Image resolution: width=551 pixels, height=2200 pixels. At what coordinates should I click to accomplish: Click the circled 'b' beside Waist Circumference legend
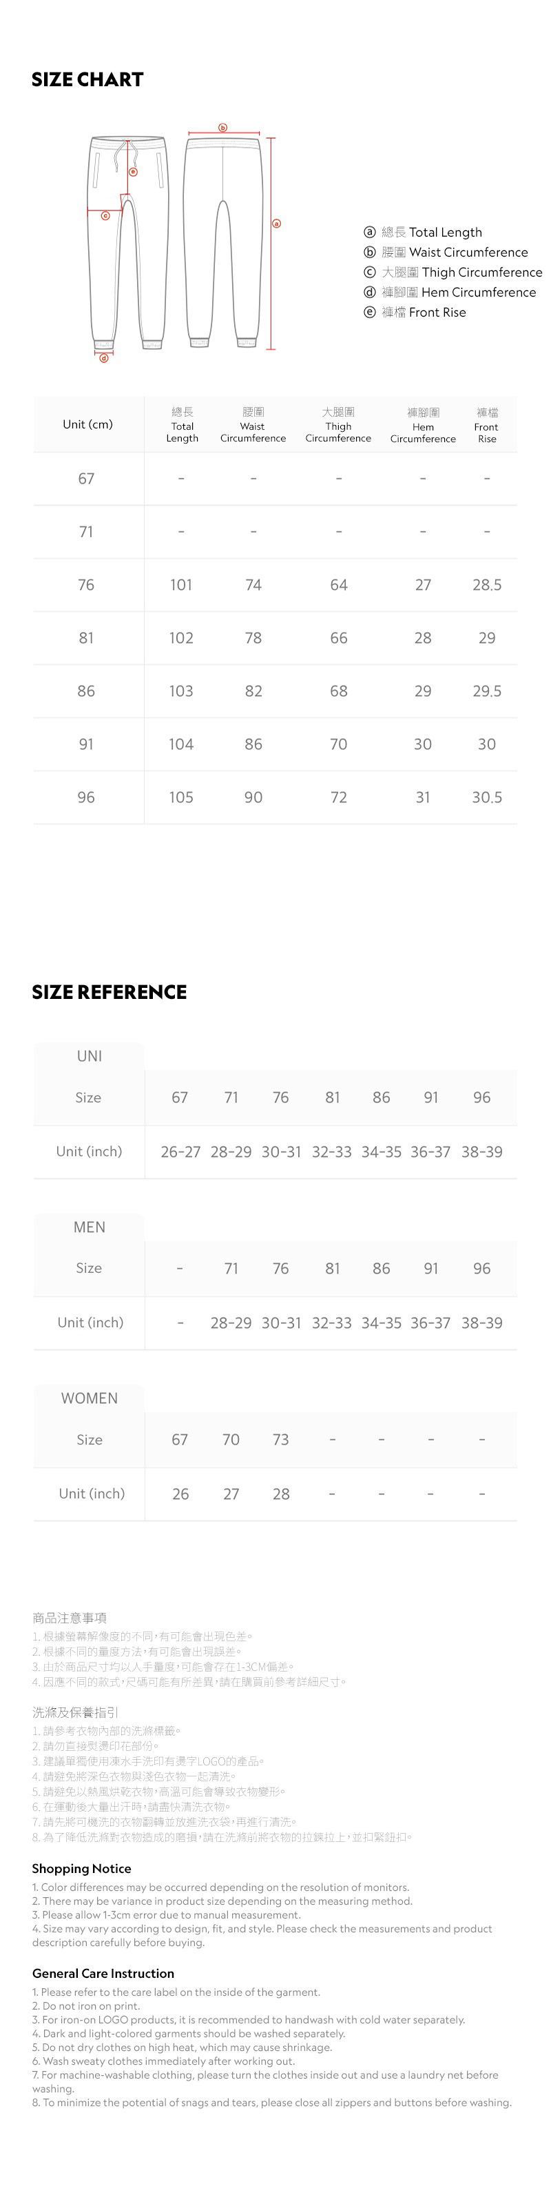pyautogui.click(x=369, y=252)
